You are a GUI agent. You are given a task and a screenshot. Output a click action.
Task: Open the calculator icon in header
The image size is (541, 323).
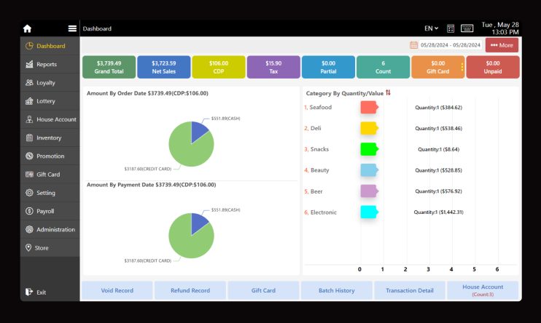click(x=451, y=28)
